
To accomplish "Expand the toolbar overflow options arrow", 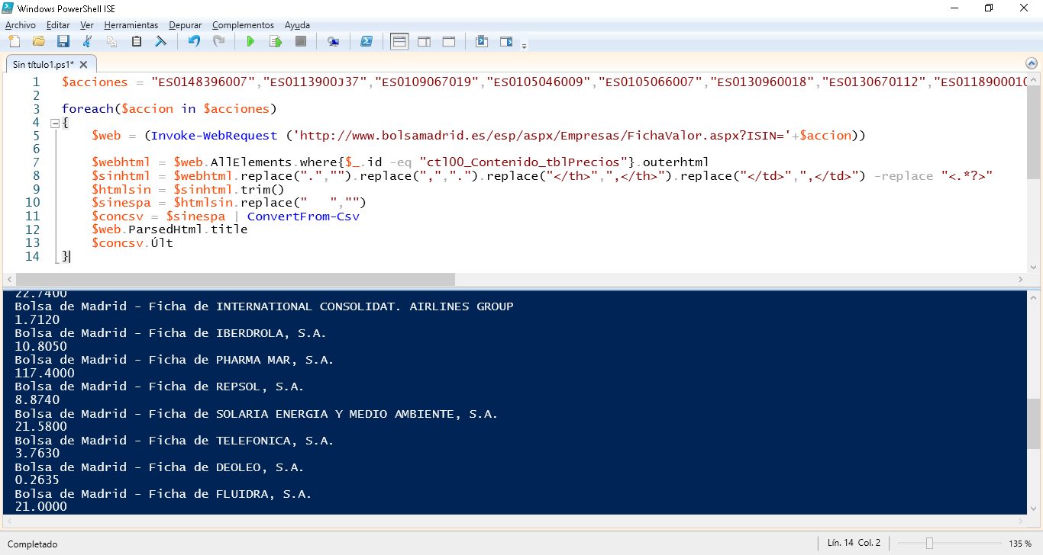I will point(524,46).
